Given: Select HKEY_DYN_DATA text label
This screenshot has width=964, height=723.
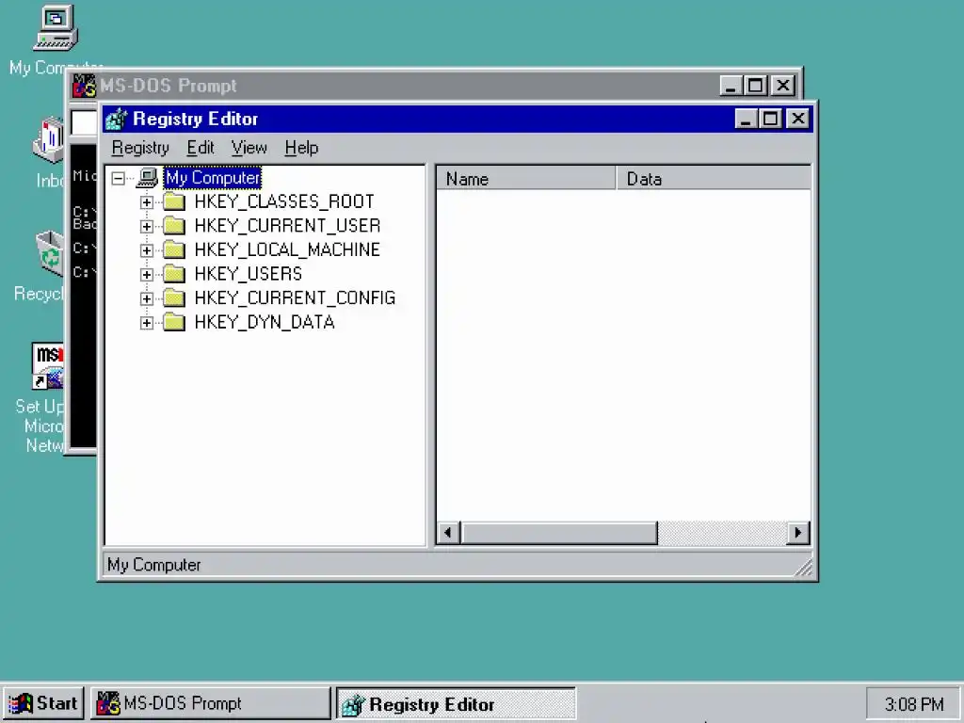Looking at the screenshot, I should tap(265, 322).
